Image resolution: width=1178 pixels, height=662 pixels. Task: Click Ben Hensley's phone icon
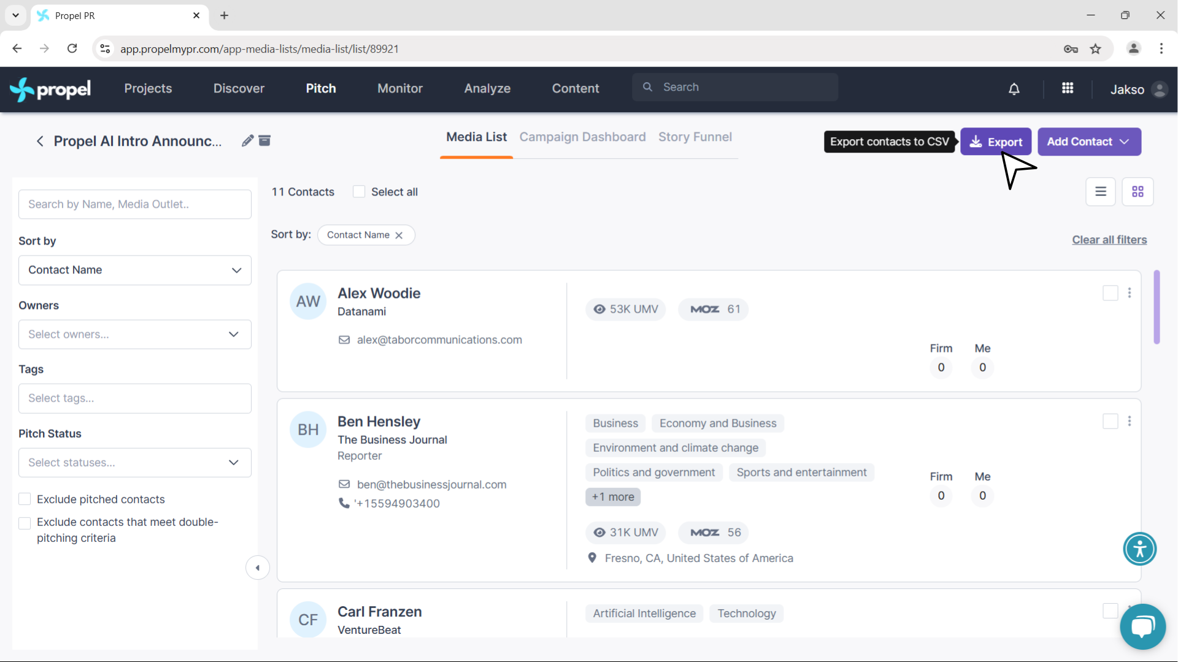click(x=344, y=503)
